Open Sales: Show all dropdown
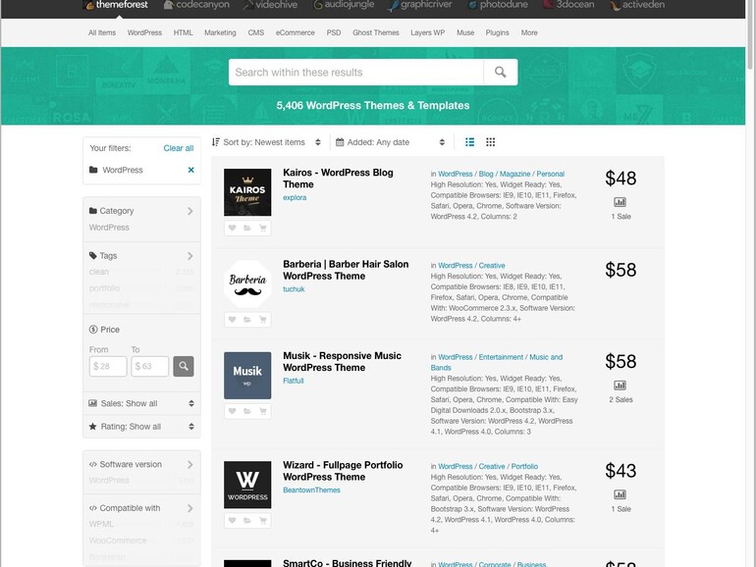Screen dimensions: 756x567 [x=141, y=404]
